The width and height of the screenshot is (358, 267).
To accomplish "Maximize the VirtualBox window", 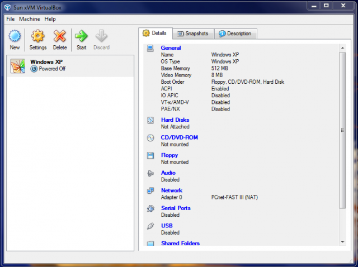I will pyautogui.click(x=326, y=6).
